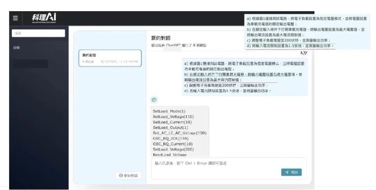Open the 新的對話 conversation card
This screenshot has height=190, width=376.
tap(110, 58)
